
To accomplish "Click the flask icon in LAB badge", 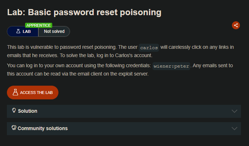I will [18, 31].
